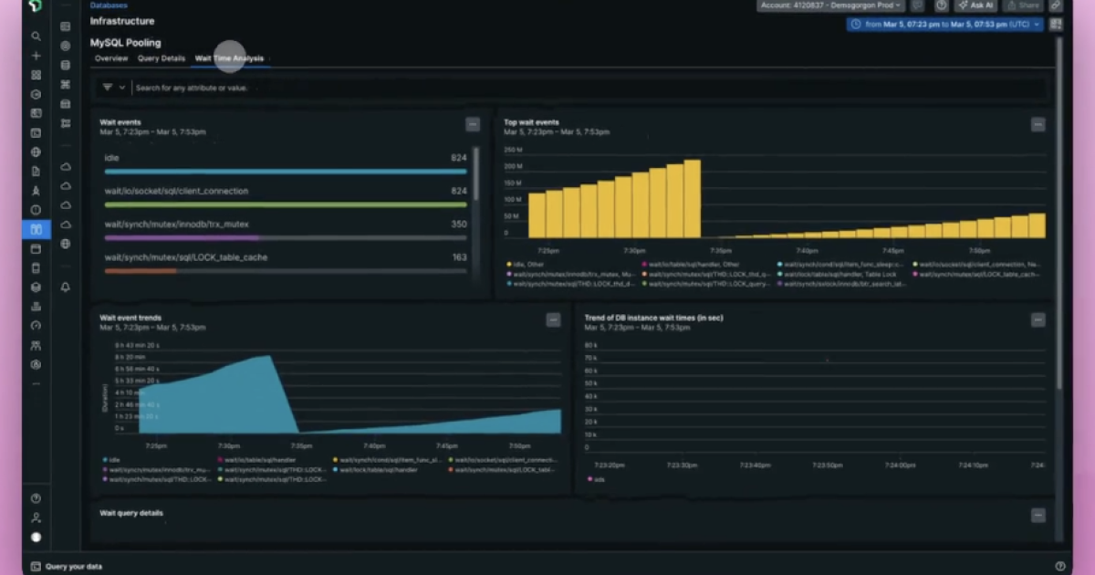Open the help circle icon in top bar
Screen dimensions: 1095x575
tap(942, 5)
